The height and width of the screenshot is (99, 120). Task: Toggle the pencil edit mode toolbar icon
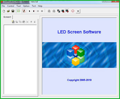(24, 11)
